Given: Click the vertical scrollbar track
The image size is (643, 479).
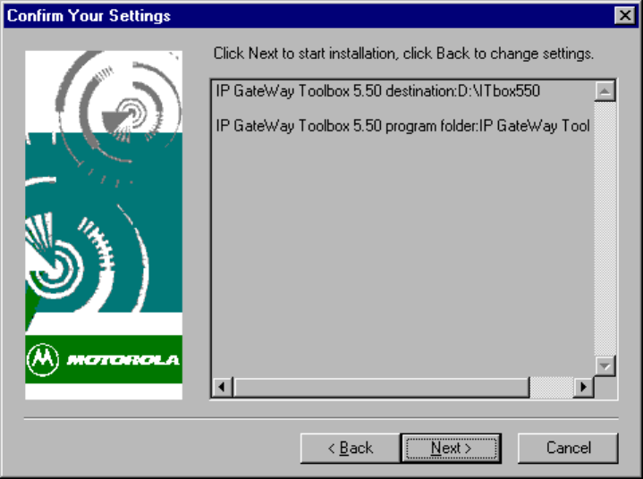Looking at the screenshot, I should tap(605, 228).
